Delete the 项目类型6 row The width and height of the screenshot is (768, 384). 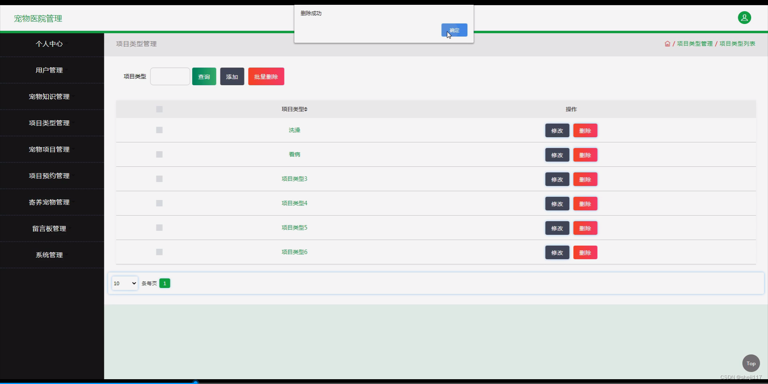585,252
